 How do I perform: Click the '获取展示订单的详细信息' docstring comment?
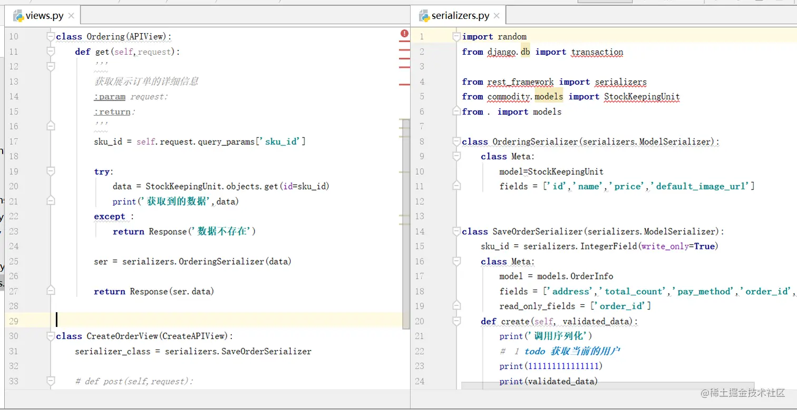tap(146, 82)
